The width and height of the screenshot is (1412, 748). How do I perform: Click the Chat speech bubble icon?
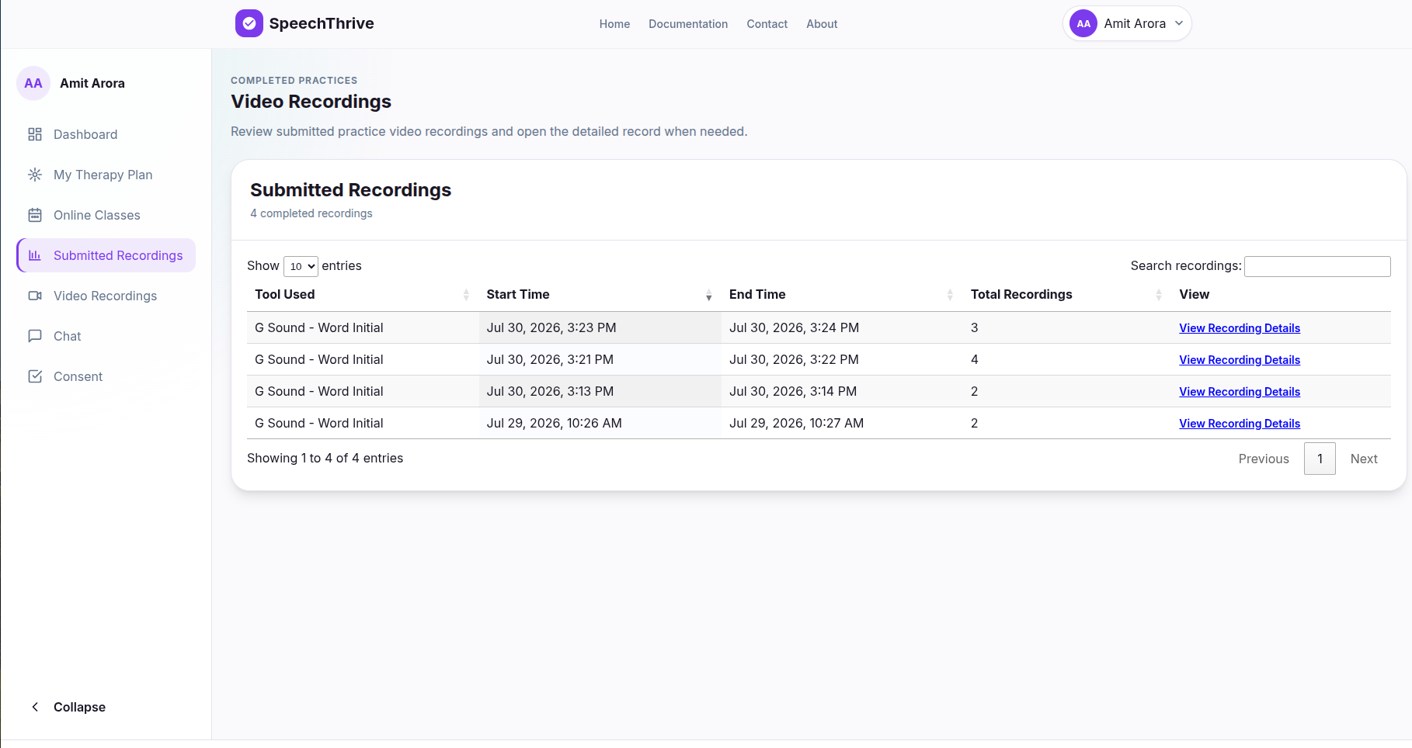[35, 336]
